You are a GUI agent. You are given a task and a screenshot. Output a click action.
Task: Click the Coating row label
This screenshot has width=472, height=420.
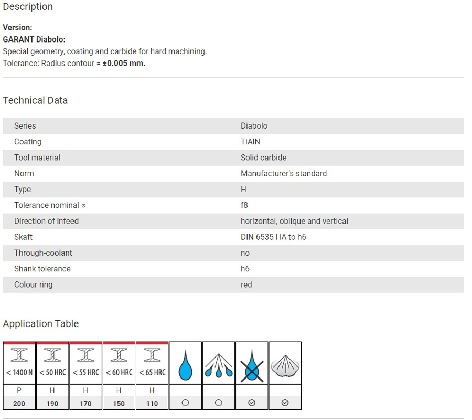click(28, 142)
